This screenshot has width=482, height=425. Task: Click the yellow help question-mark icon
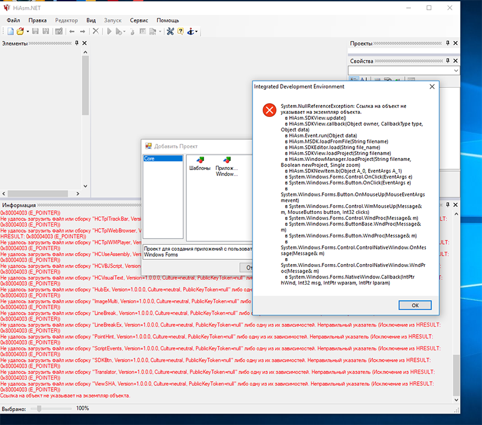(180, 31)
